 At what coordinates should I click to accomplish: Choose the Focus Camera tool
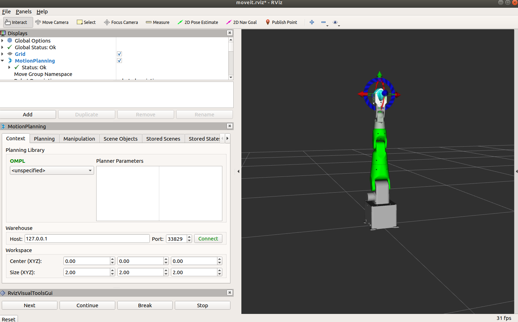point(121,22)
